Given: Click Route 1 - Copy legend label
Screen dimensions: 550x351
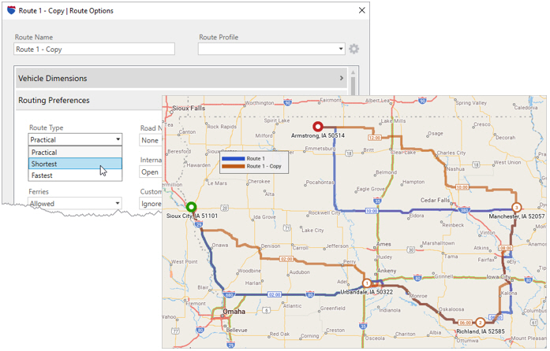Looking at the screenshot, I should click(264, 166).
